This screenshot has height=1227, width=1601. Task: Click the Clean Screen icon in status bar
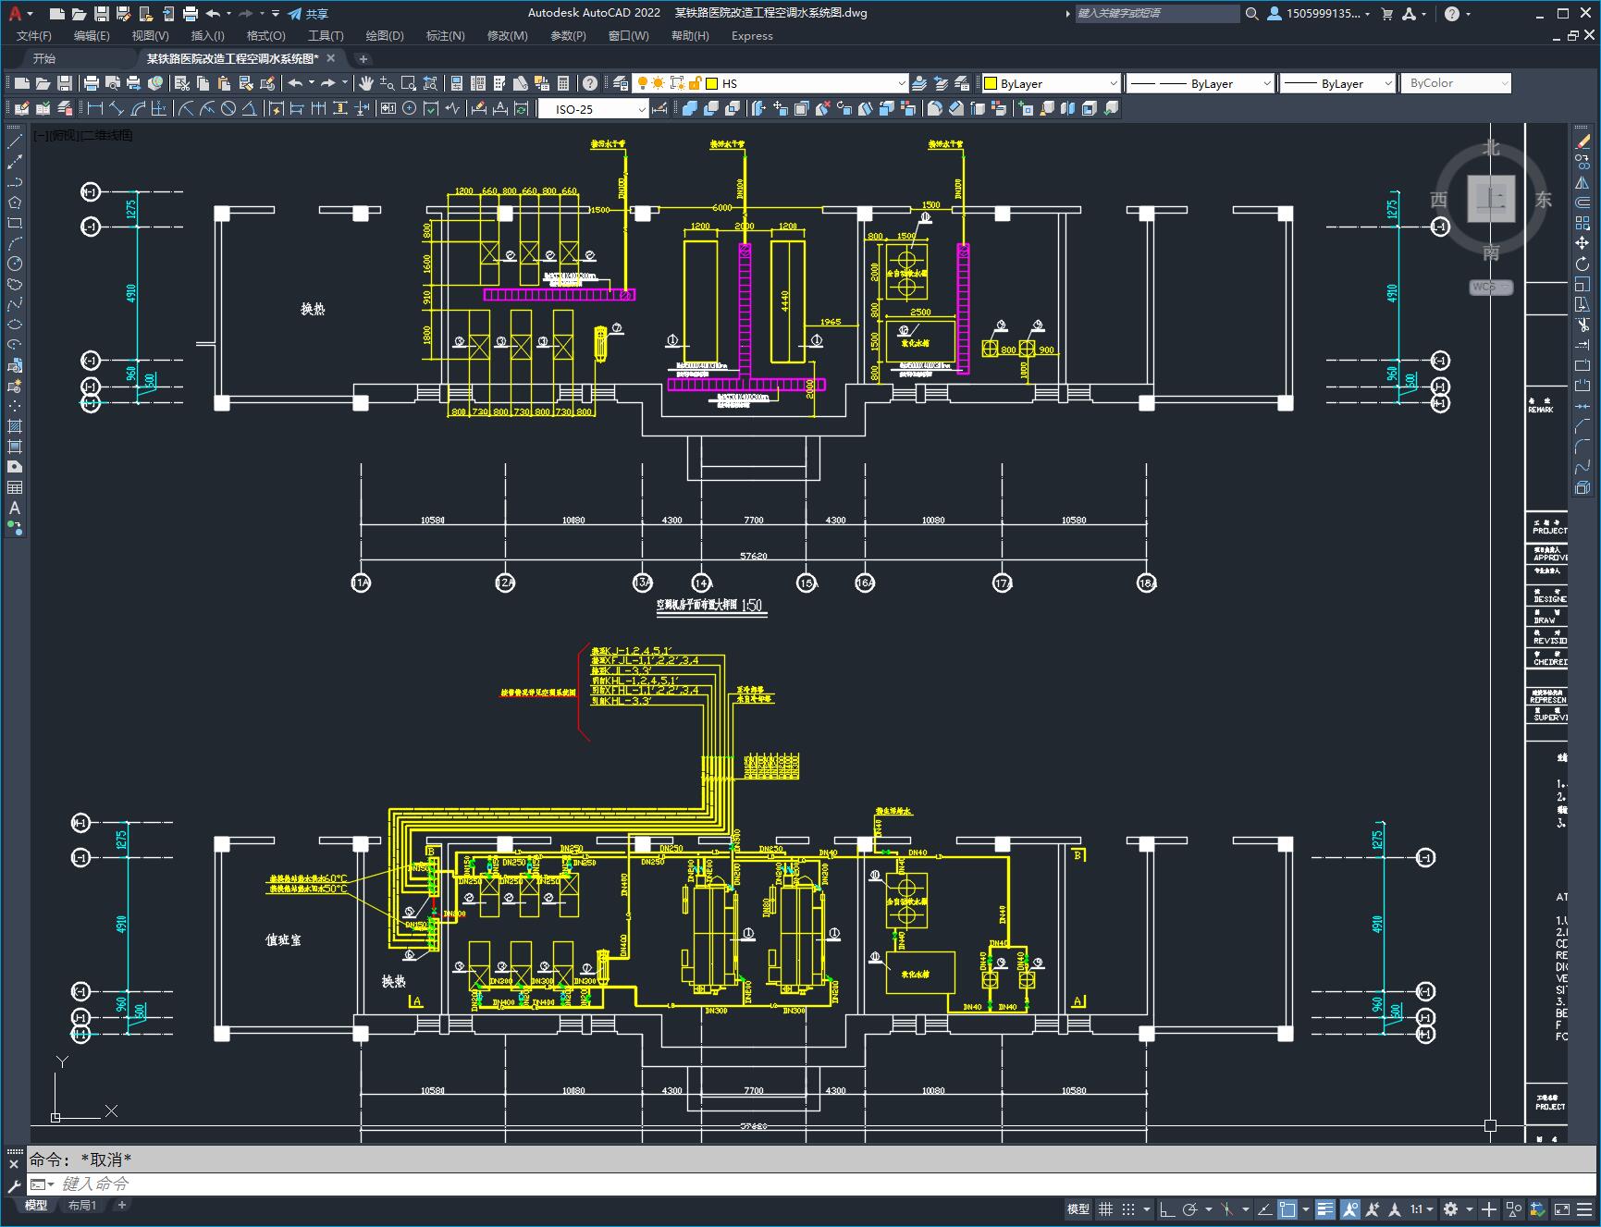coord(1561,1209)
